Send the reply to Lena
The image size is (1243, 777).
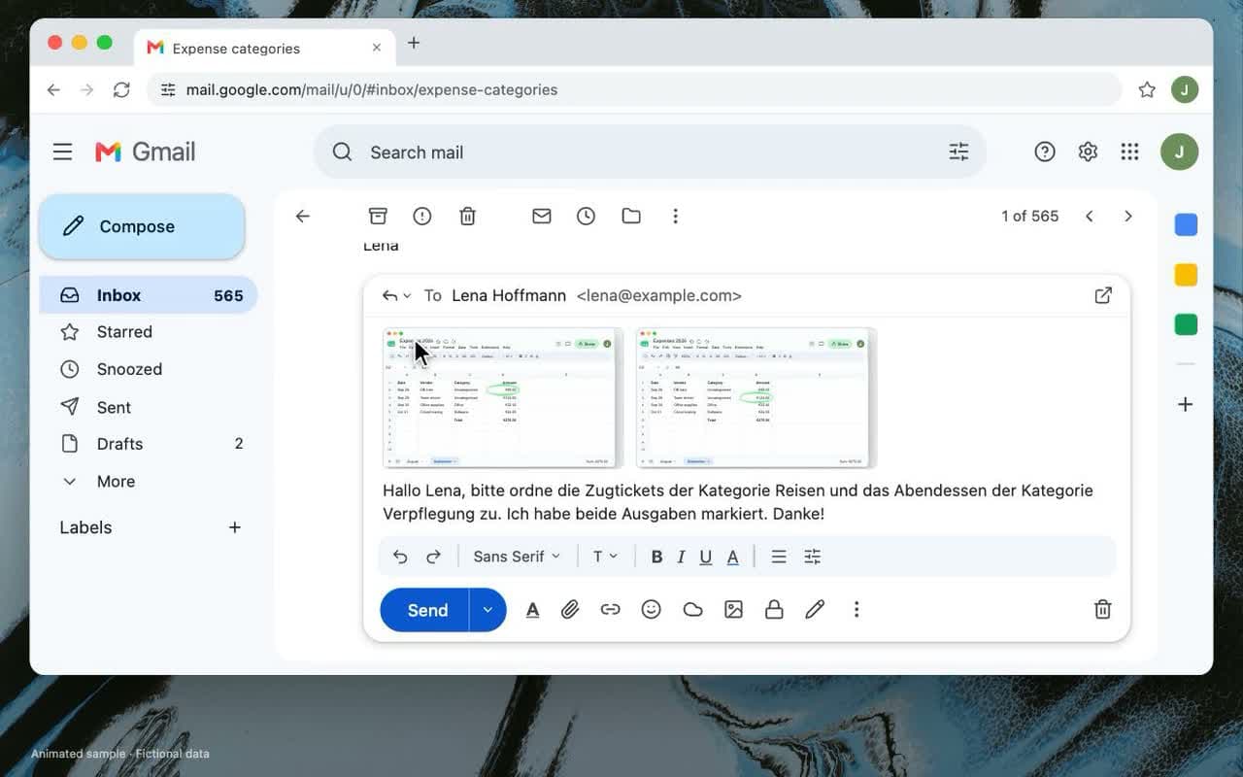(x=425, y=610)
